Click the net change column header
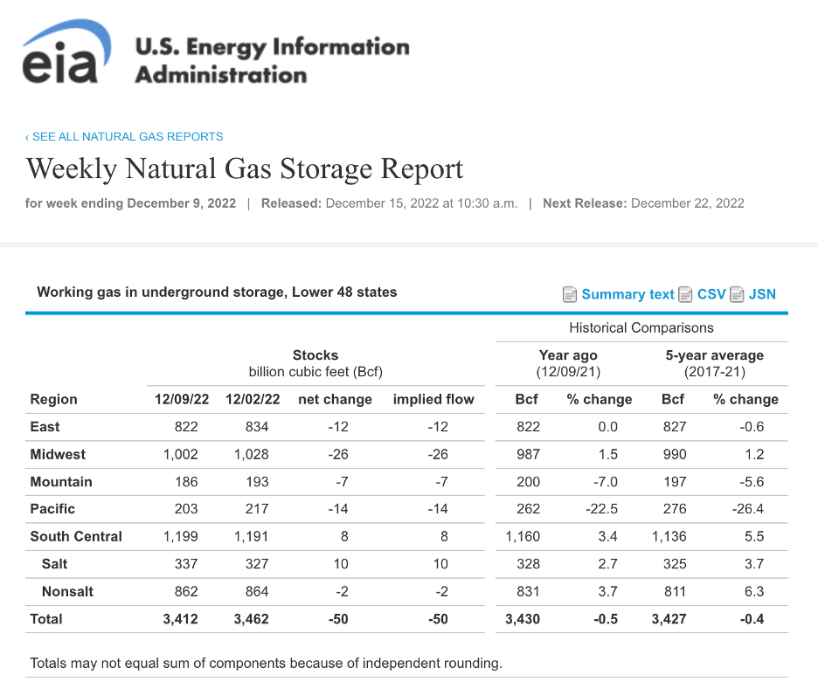This screenshot has width=818, height=695. tap(335, 399)
